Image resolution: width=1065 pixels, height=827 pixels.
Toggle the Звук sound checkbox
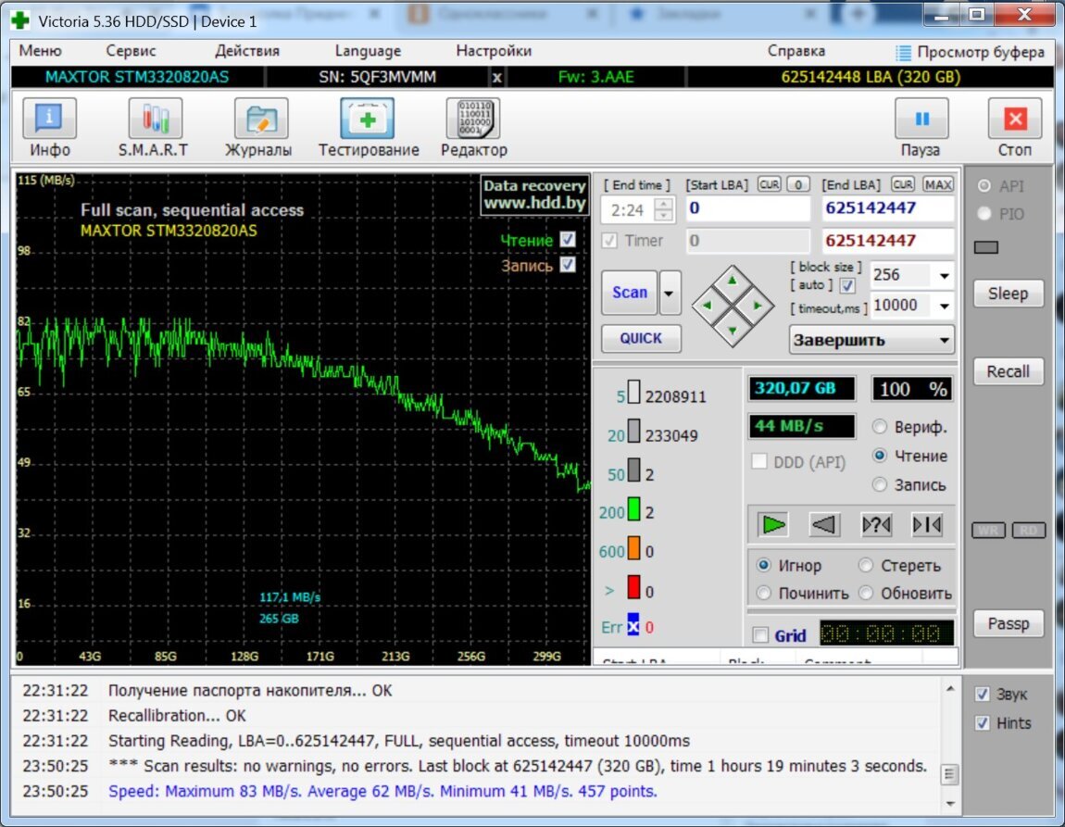click(982, 695)
